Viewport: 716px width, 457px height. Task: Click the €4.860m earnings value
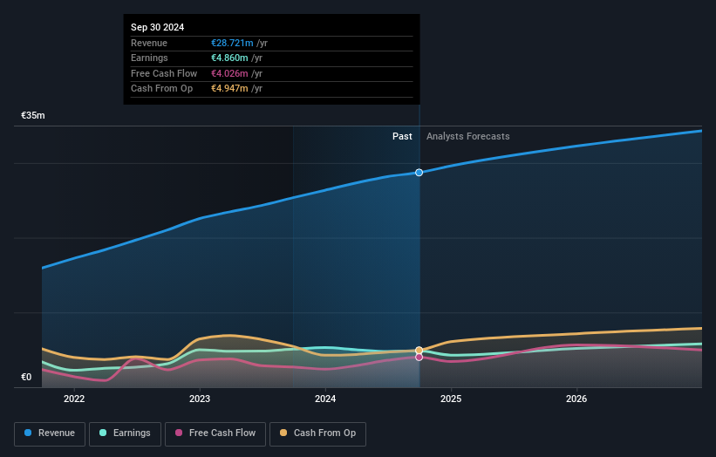tap(229, 58)
